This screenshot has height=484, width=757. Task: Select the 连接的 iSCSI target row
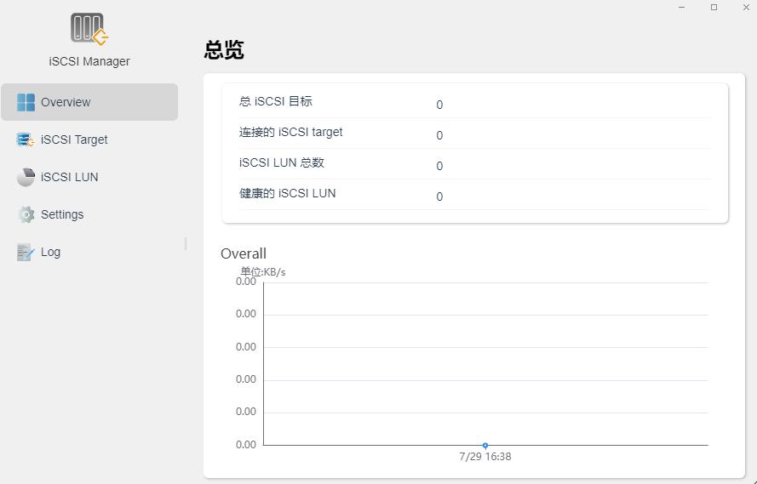tap(474, 134)
